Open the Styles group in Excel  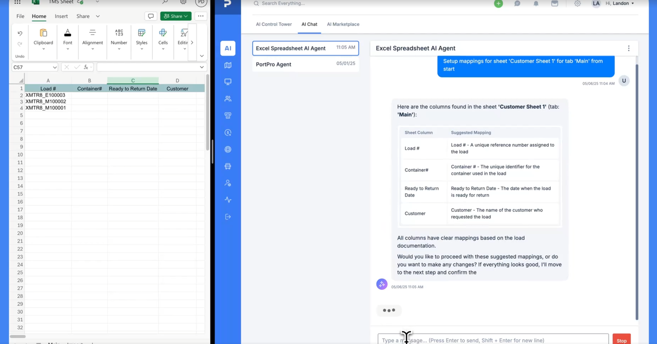[x=141, y=39]
